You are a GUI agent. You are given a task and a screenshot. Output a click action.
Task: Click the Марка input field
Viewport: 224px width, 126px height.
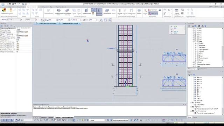[14, 20]
